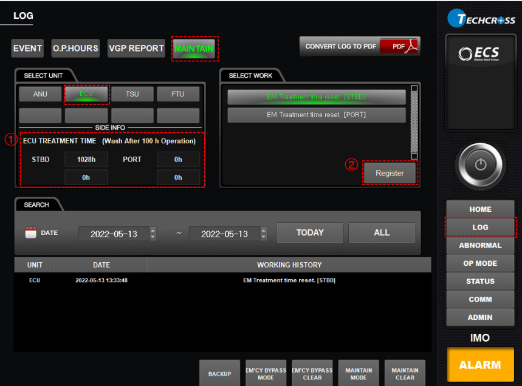
Task: Click the WORKING HISTORY column header
Action: coord(289,265)
